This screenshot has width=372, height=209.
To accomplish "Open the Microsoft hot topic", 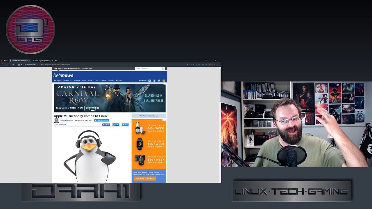I will pos(77,81).
